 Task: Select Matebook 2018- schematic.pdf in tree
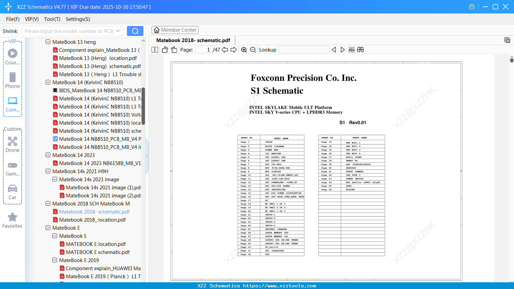(x=94, y=212)
